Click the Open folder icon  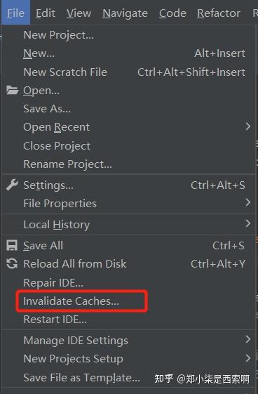[12, 90]
